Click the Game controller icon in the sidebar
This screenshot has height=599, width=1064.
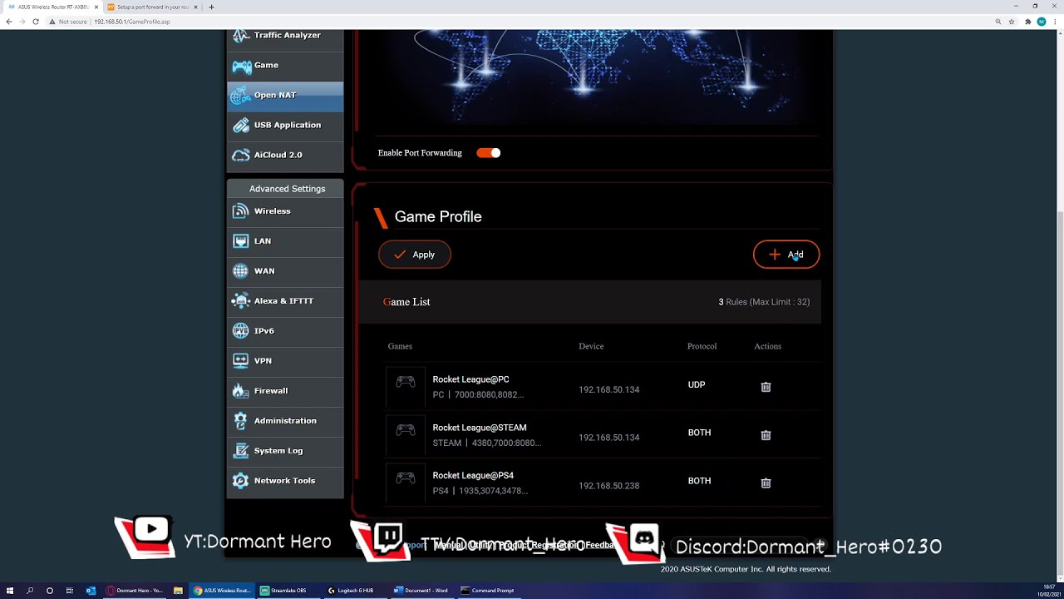click(x=241, y=66)
